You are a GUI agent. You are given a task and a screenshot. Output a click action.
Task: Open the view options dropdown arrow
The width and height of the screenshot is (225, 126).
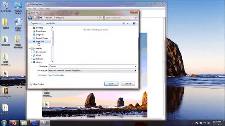(x=127, y=23)
